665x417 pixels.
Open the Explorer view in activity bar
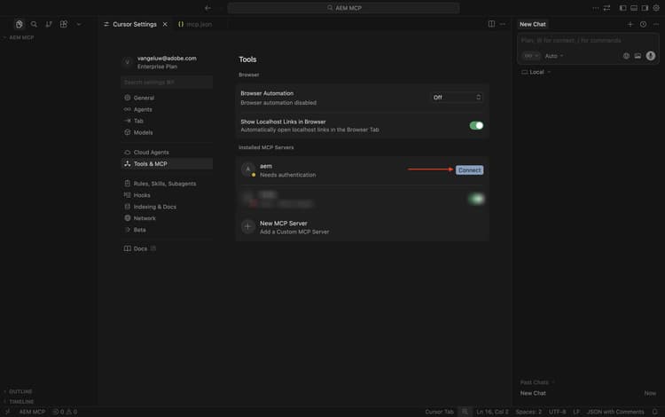20,24
